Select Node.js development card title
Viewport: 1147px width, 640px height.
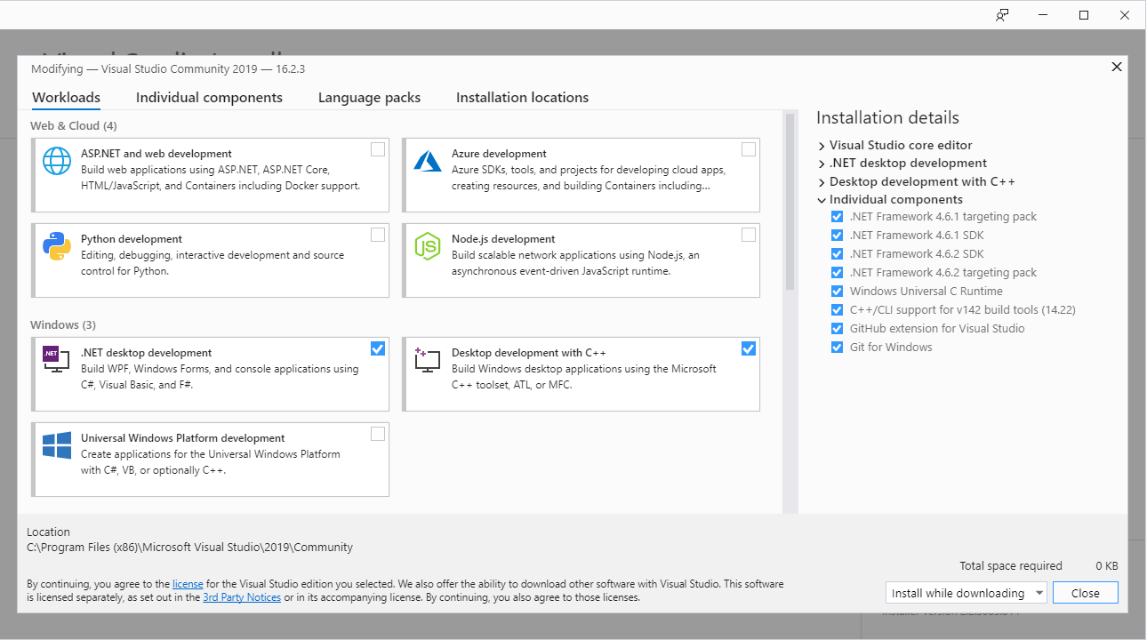point(503,239)
